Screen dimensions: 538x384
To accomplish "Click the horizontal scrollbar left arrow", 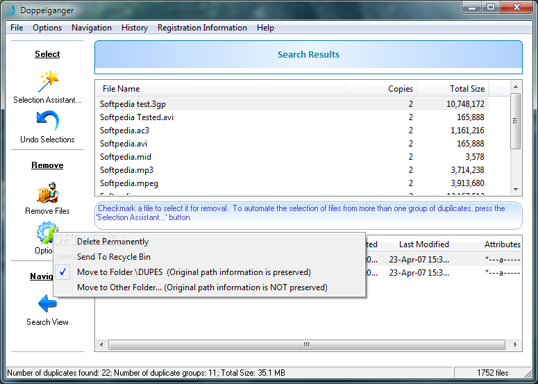I will coord(101,344).
